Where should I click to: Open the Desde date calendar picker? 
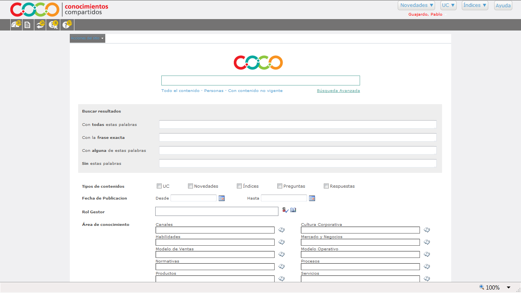pyautogui.click(x=222, y=198)
